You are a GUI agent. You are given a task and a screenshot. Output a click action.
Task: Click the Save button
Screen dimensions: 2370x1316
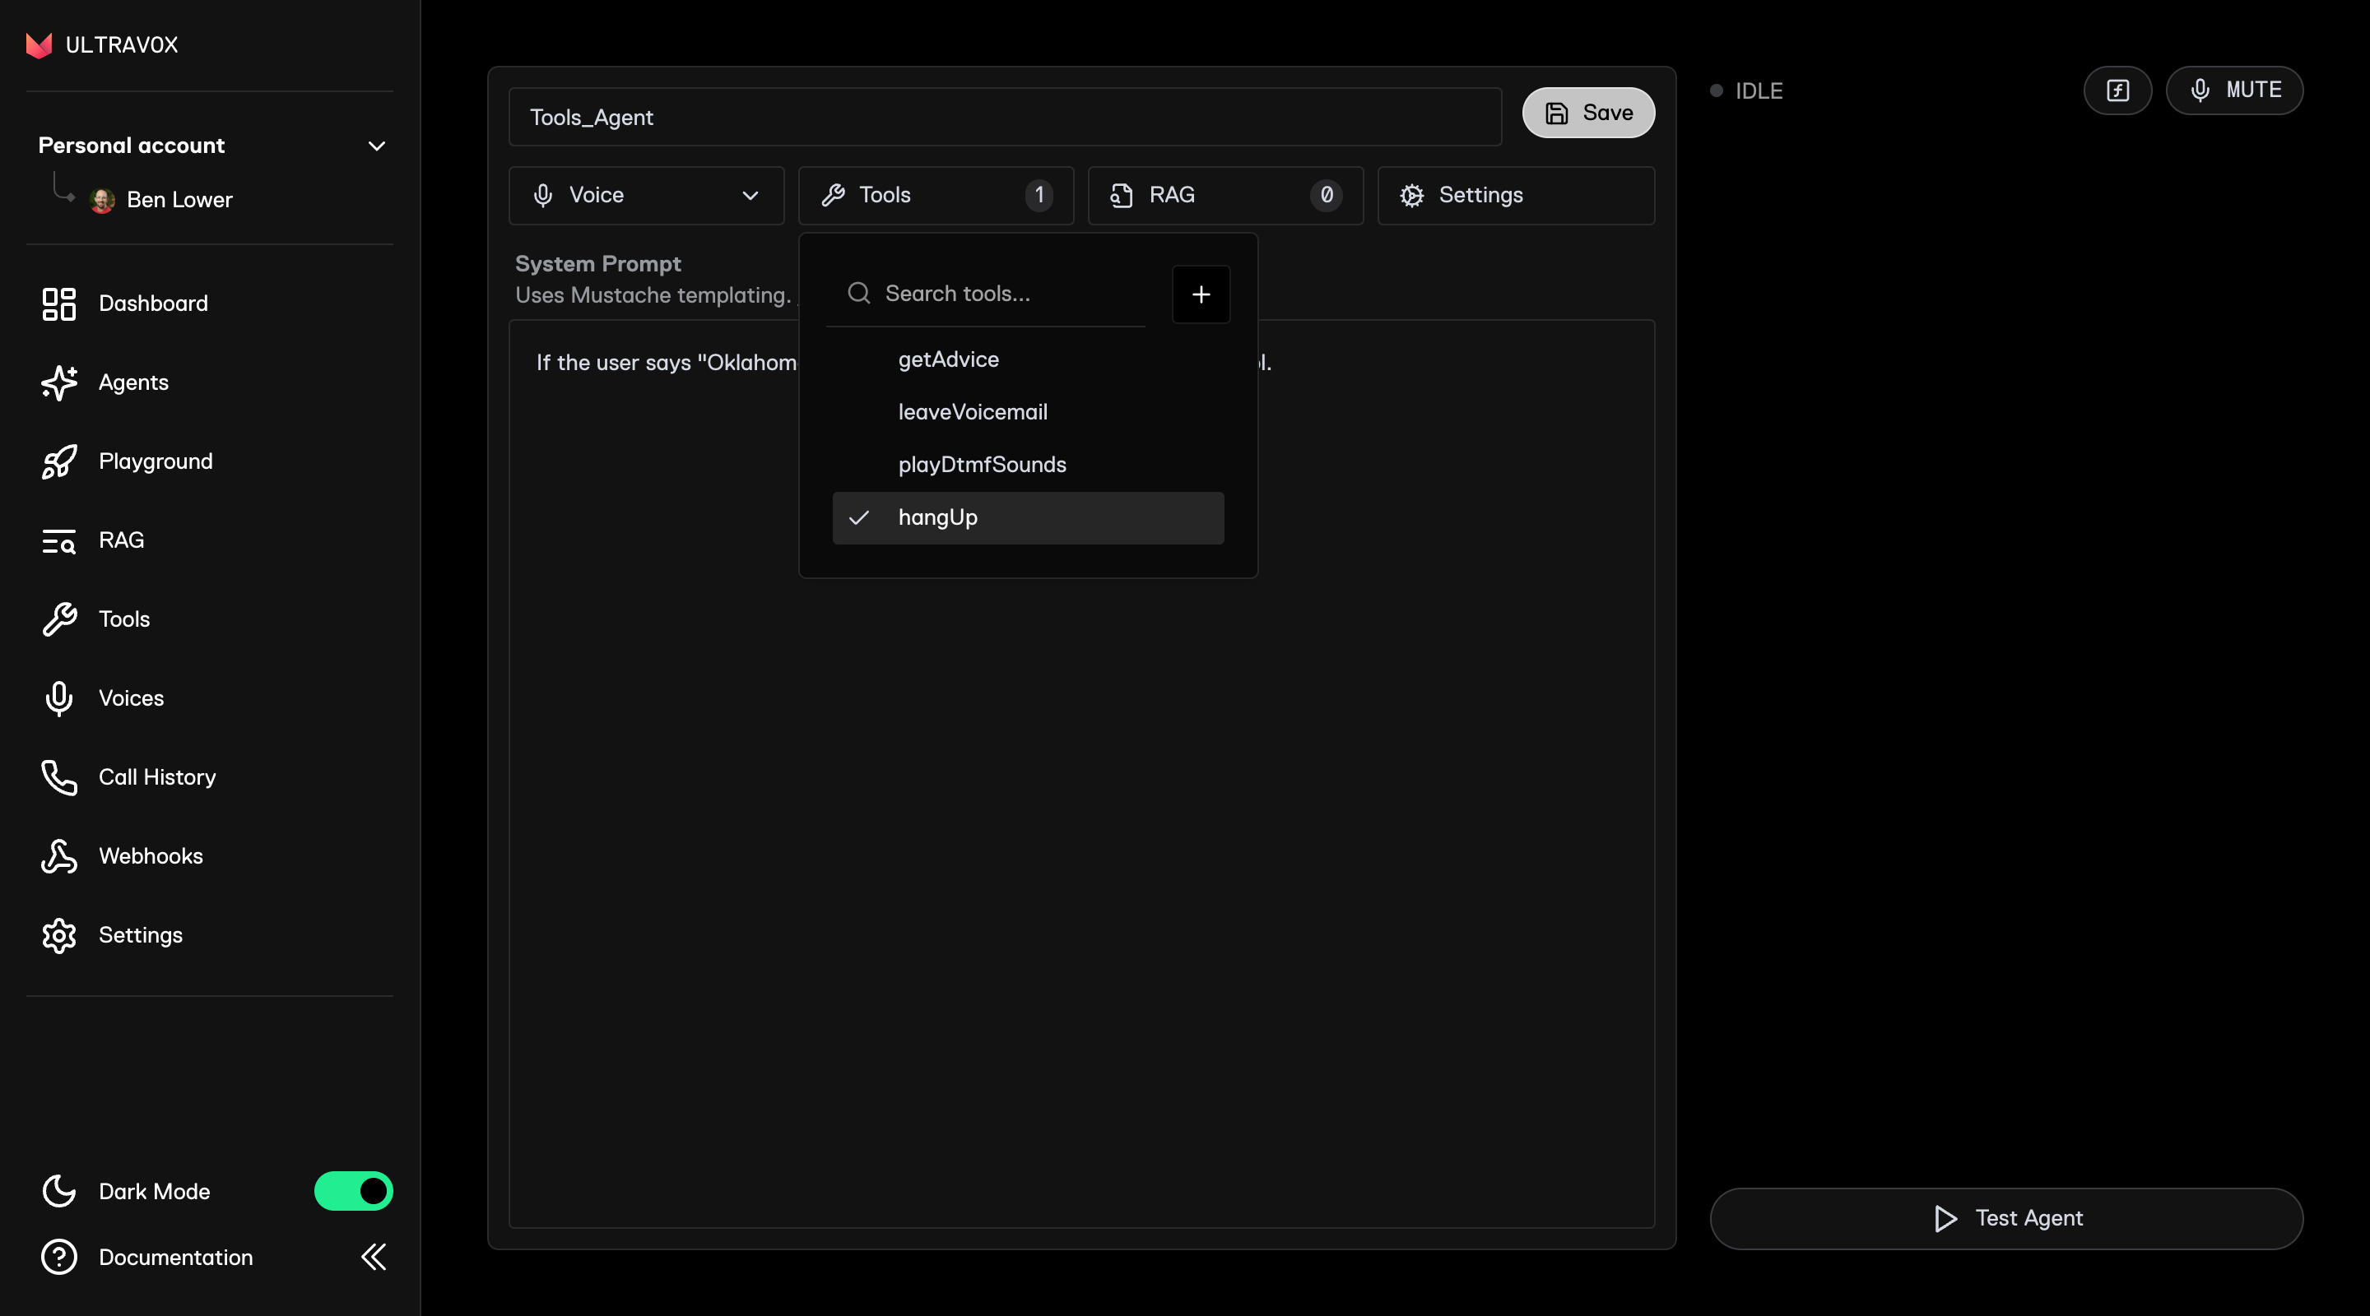point(1588,114)
